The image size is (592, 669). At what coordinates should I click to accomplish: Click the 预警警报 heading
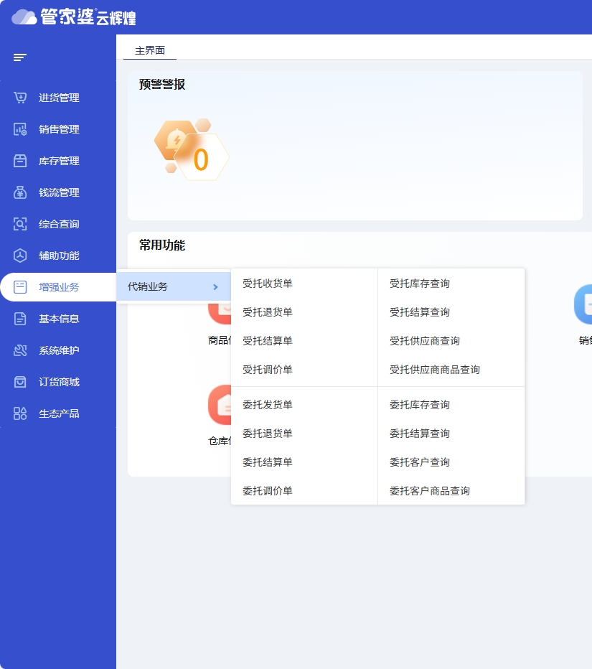(162, 85)
